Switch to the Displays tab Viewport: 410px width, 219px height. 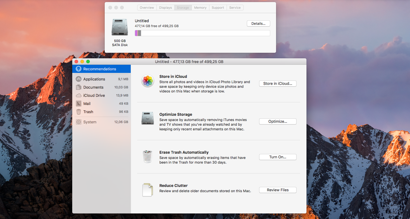coord(166,8)
